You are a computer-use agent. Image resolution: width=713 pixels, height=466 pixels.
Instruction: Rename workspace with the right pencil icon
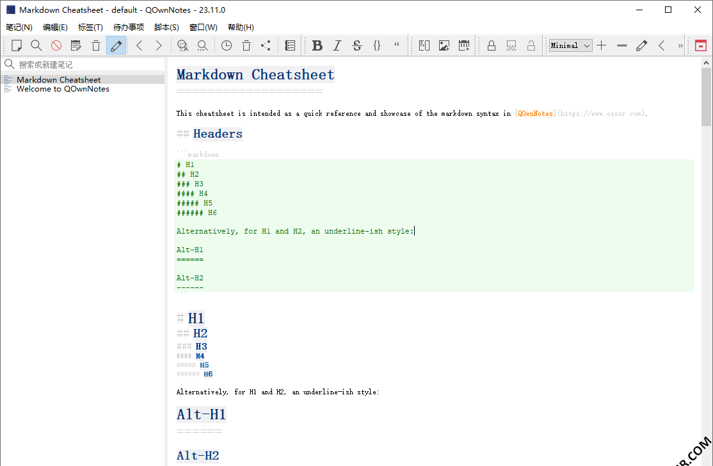(x=641, y=45)
